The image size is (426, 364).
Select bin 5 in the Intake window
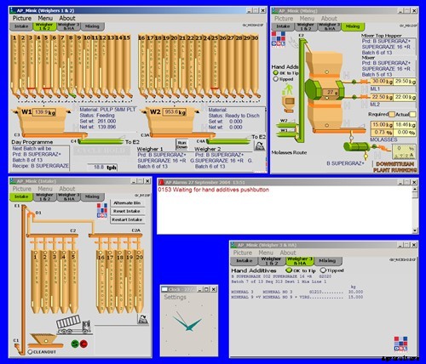pyautogui.click(x=73, y=281)
